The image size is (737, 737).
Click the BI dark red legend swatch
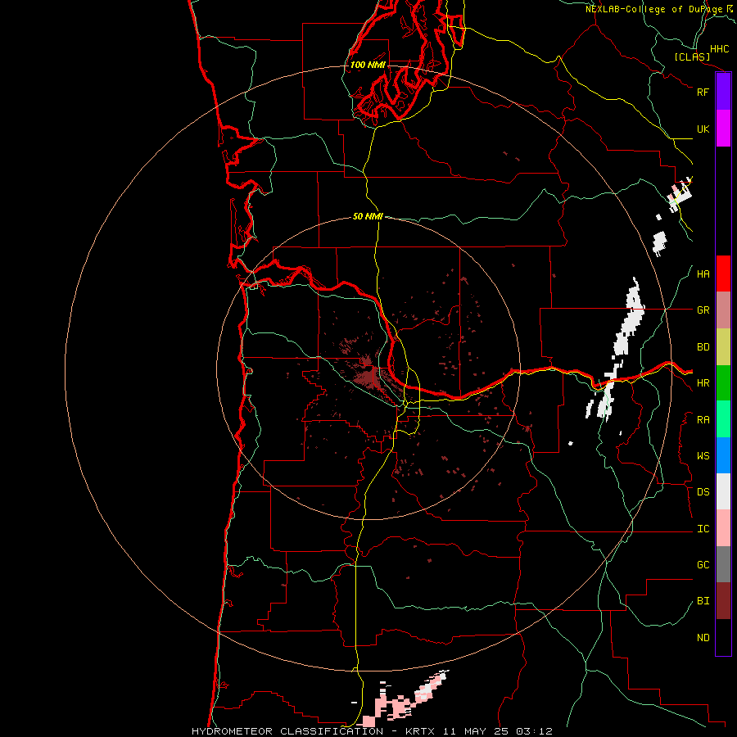coord(723,601)
